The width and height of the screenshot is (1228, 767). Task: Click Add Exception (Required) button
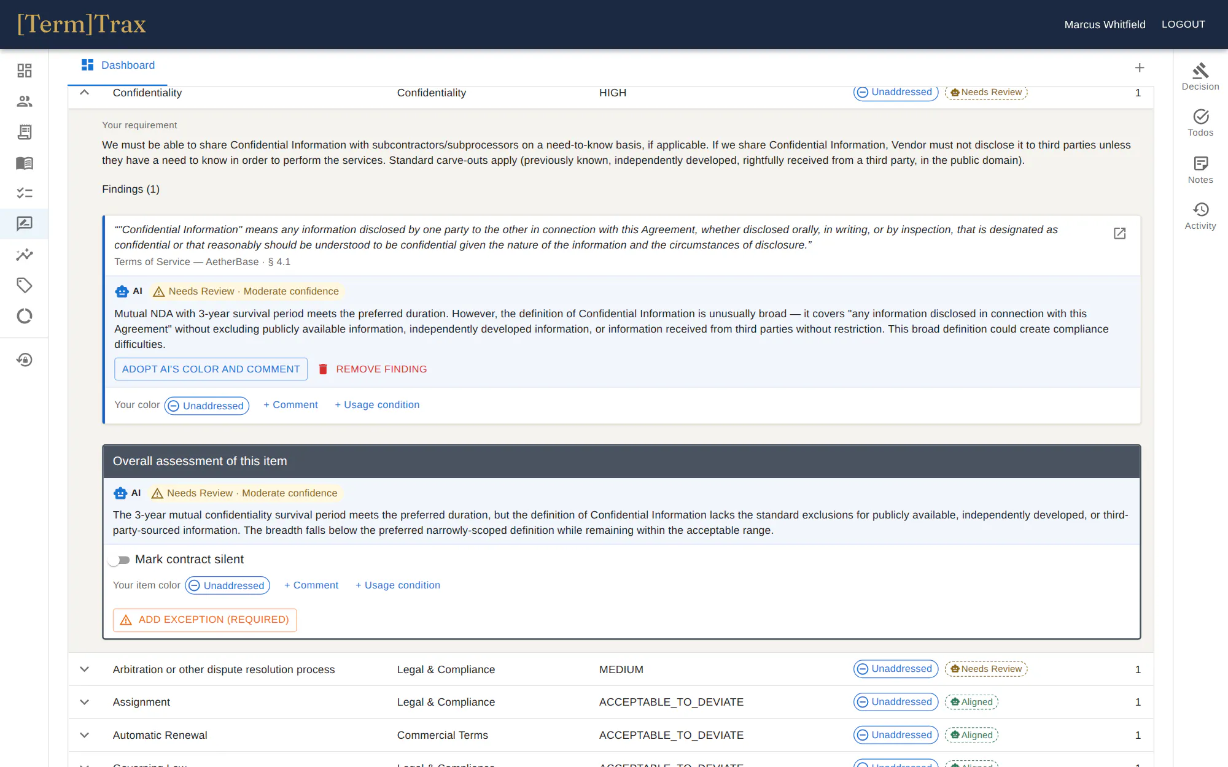204,620
